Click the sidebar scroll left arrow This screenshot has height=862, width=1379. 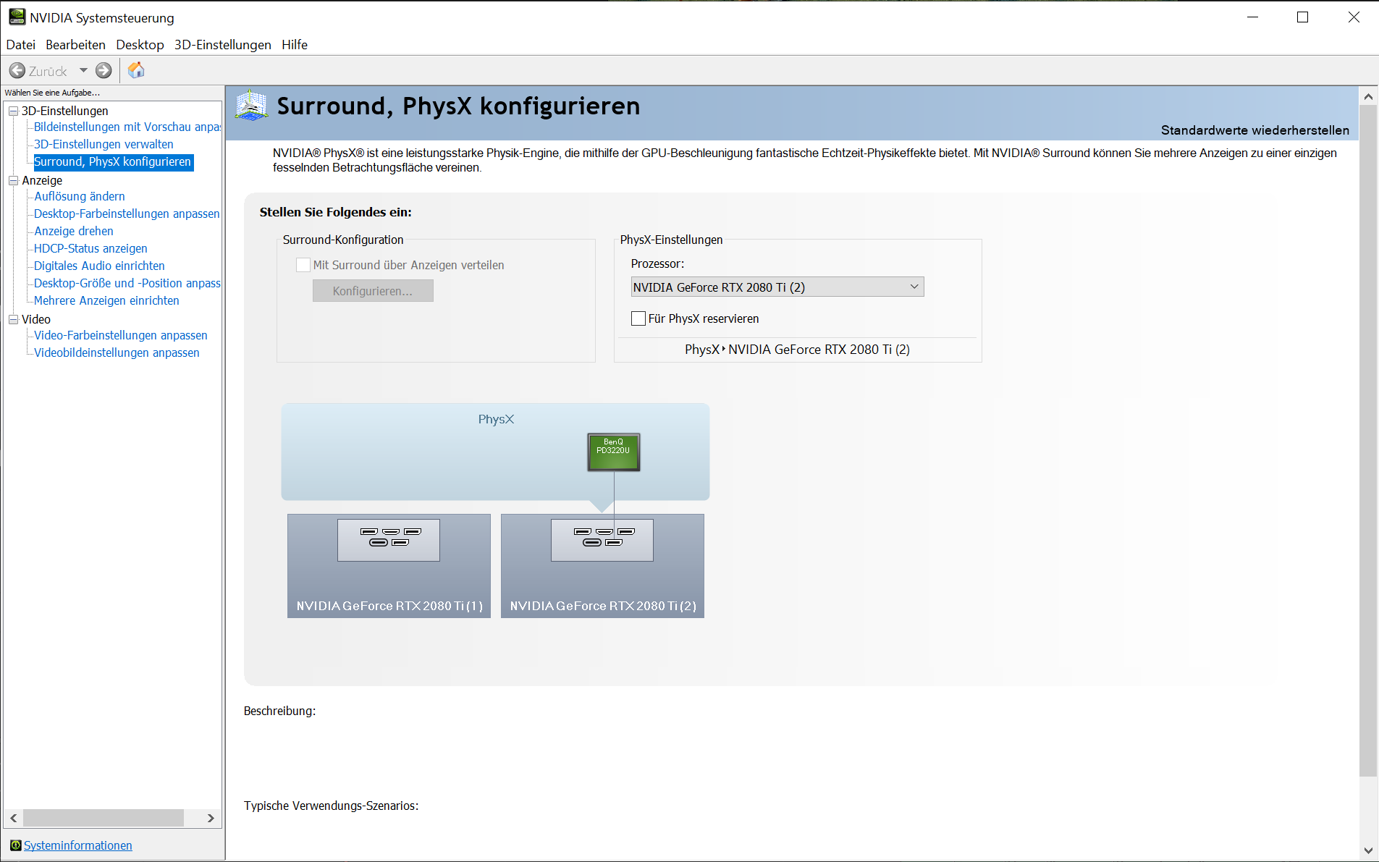(x=13, y=818)
